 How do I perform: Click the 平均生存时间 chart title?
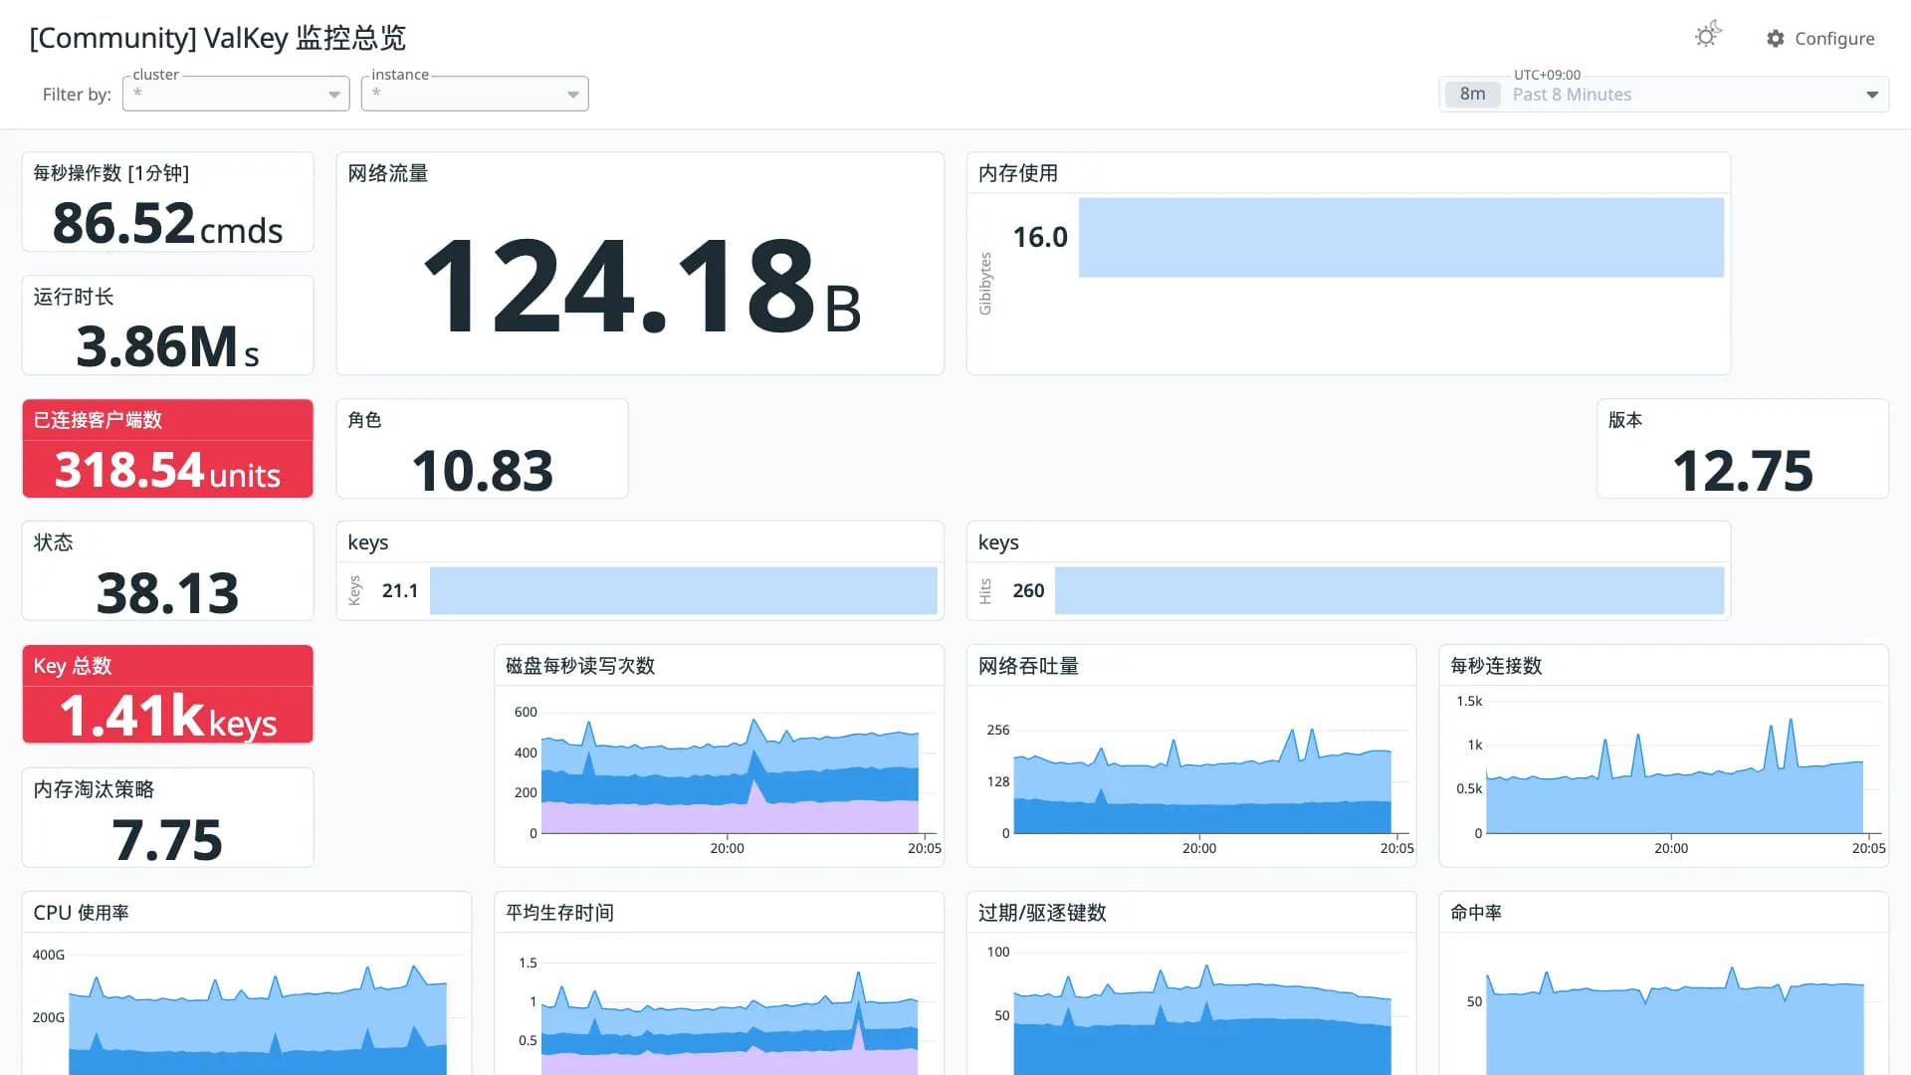tap(559, 913)
